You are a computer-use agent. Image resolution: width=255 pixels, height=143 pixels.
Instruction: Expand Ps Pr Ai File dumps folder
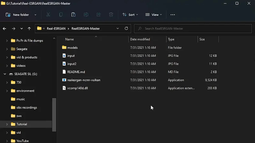click(7, 41)
